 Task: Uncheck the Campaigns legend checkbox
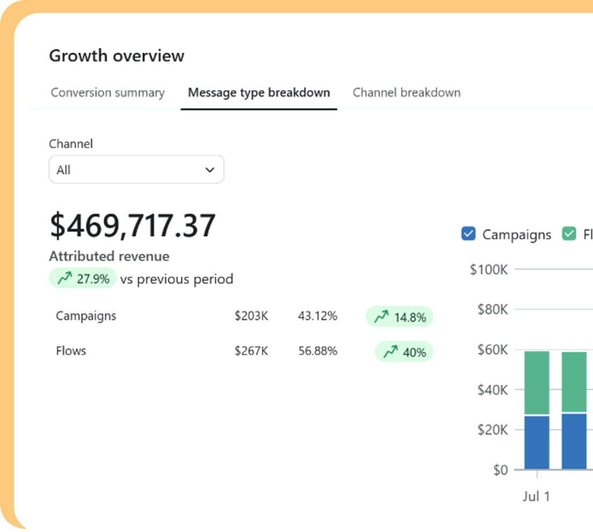pos(468,234)
